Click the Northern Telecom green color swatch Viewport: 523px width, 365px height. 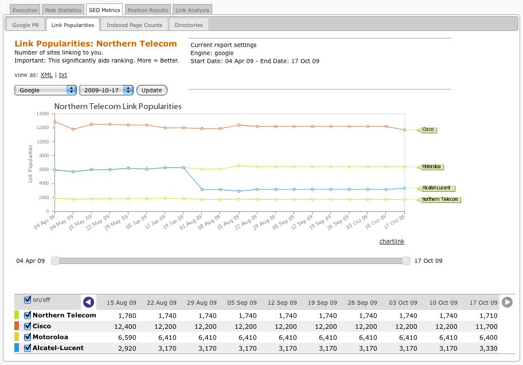[x=17, y=315]
